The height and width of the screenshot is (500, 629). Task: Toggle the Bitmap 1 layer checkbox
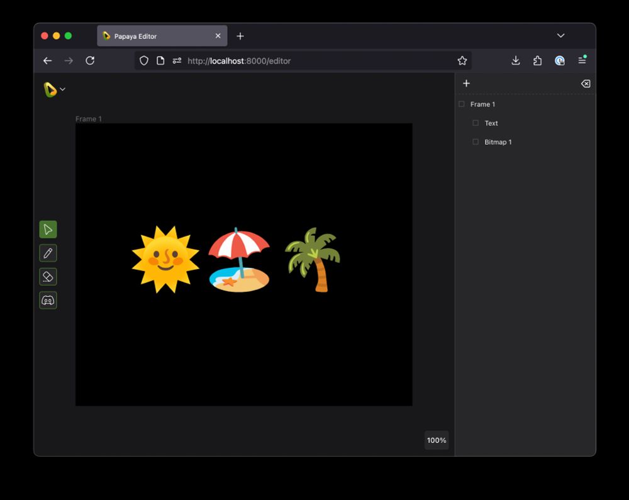(x=476, y=142)
